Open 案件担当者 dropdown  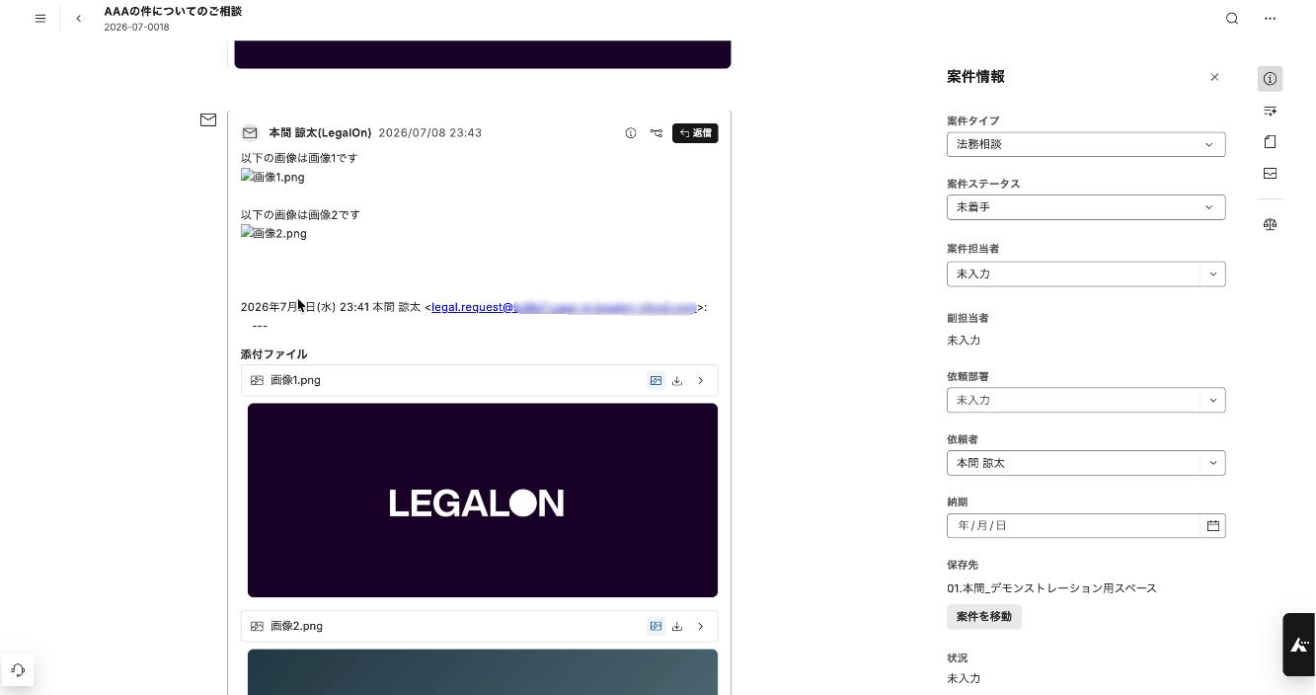(1086, 273)
